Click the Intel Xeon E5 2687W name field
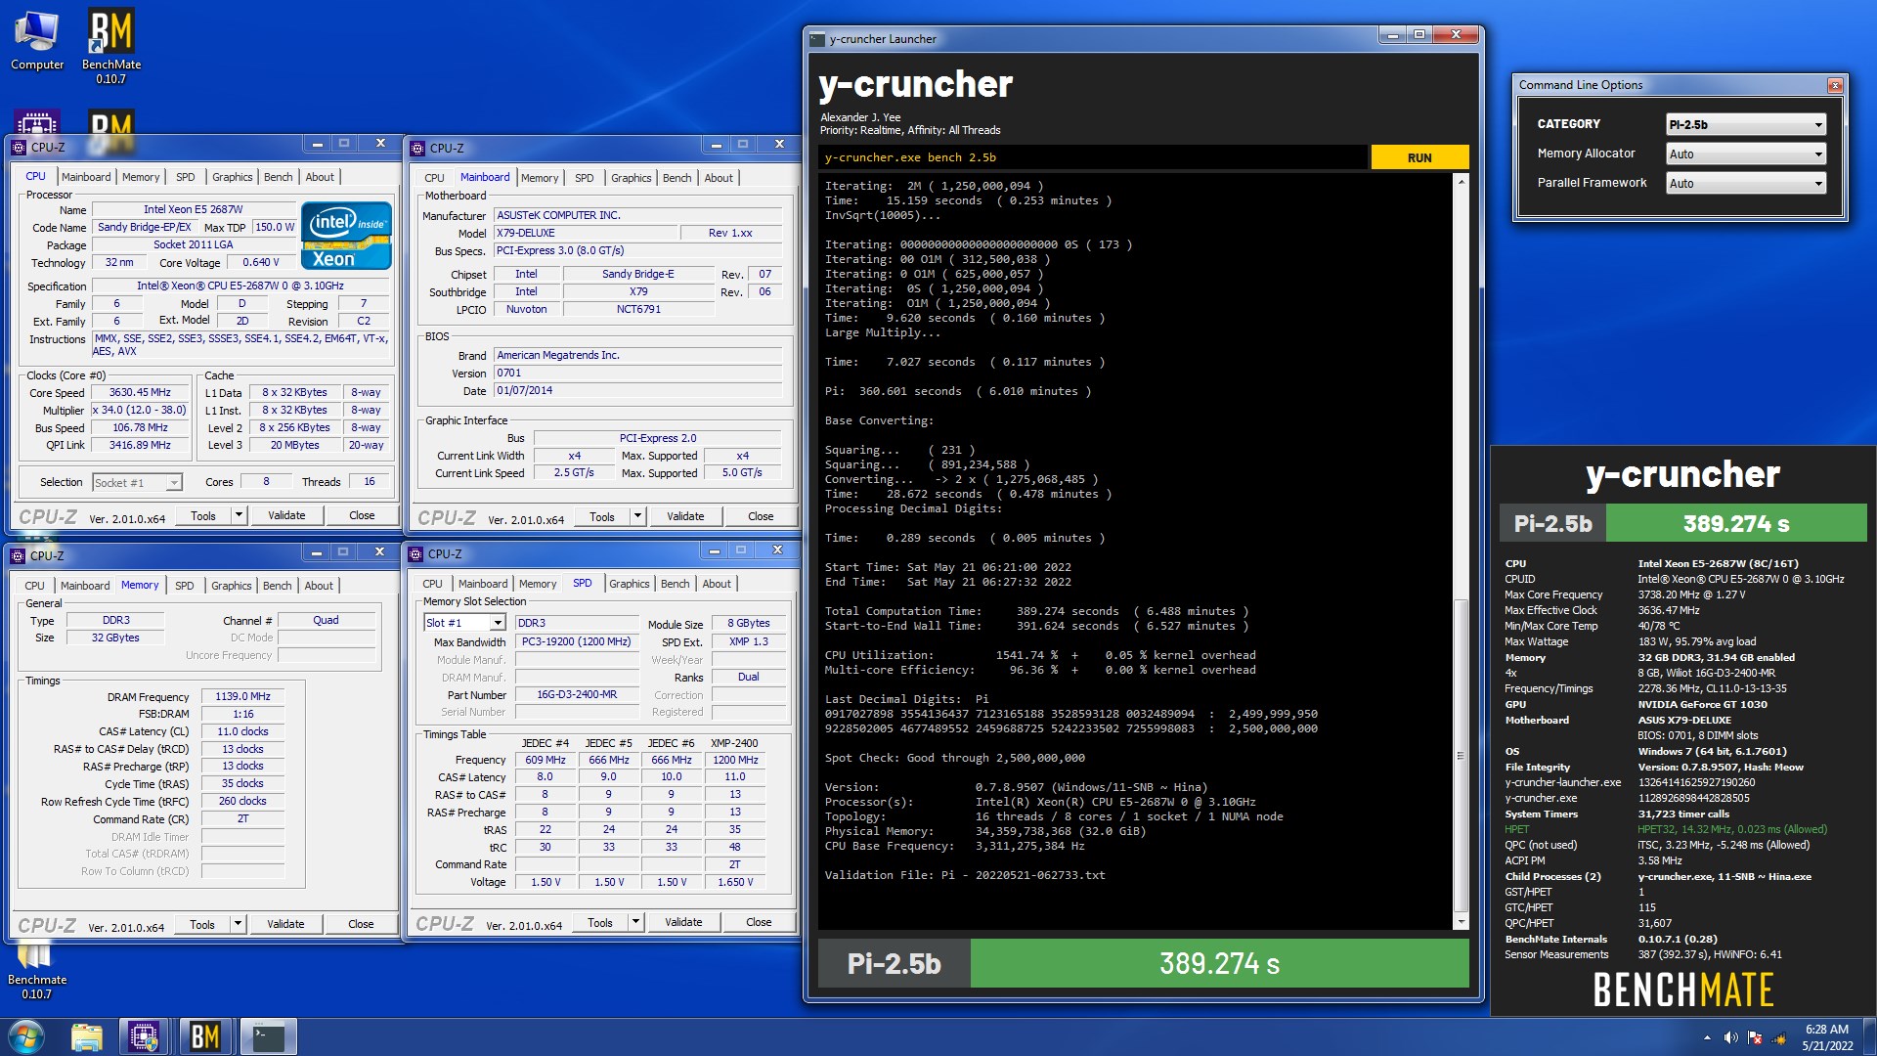 pos(193,209)
